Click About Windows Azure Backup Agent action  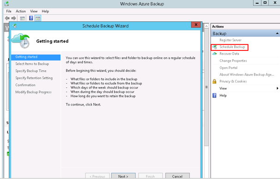coord(247,74)
